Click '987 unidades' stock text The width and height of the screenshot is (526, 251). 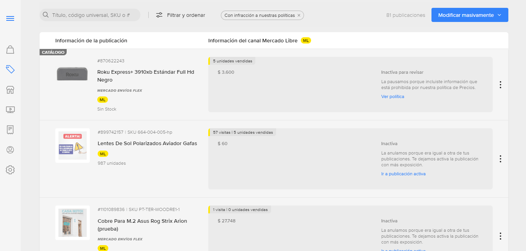pyautogui.click(x=112, y=163)
